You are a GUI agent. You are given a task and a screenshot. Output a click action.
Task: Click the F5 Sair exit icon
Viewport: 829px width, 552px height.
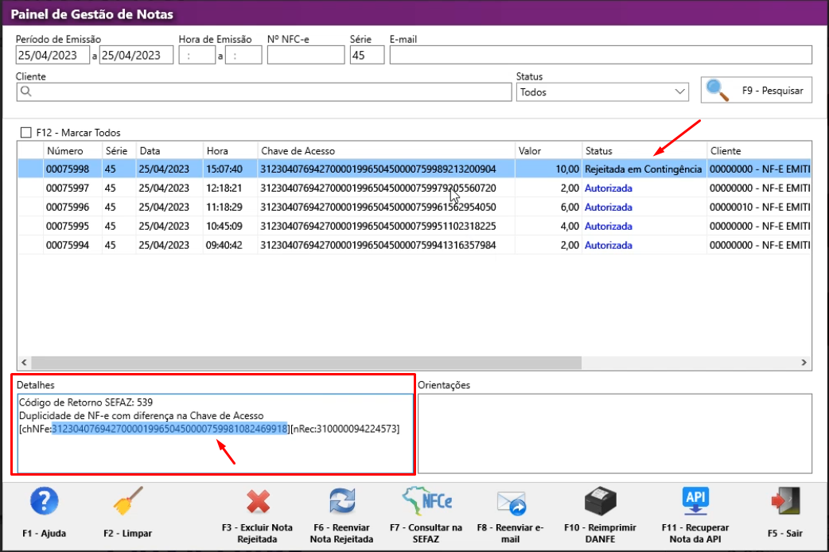[x=786, y=501]
